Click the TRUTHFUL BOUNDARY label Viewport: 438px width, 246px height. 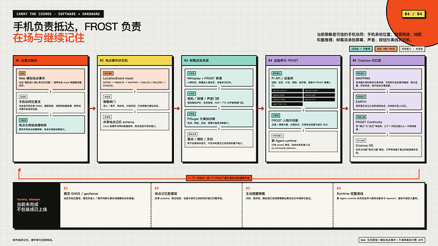[x=29, y=200]
